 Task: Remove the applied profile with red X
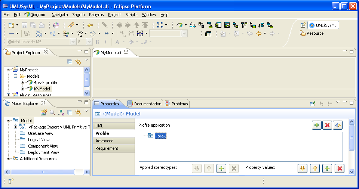coord(327,126)
